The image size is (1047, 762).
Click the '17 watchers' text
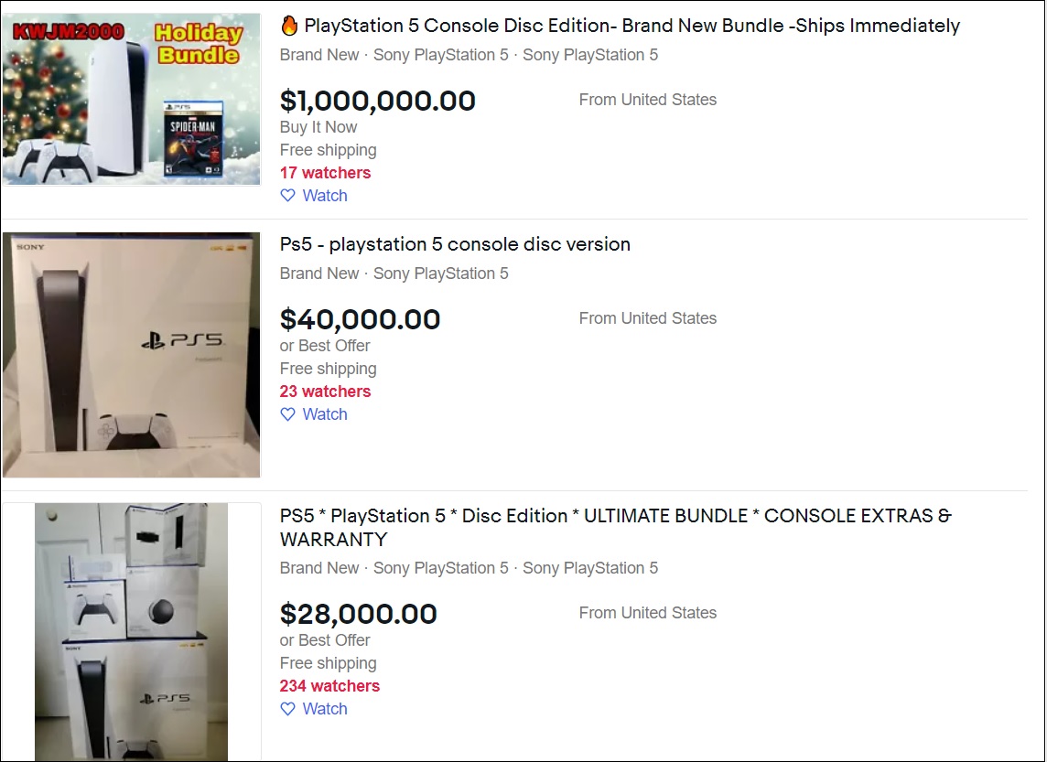[x=325, y=173]
